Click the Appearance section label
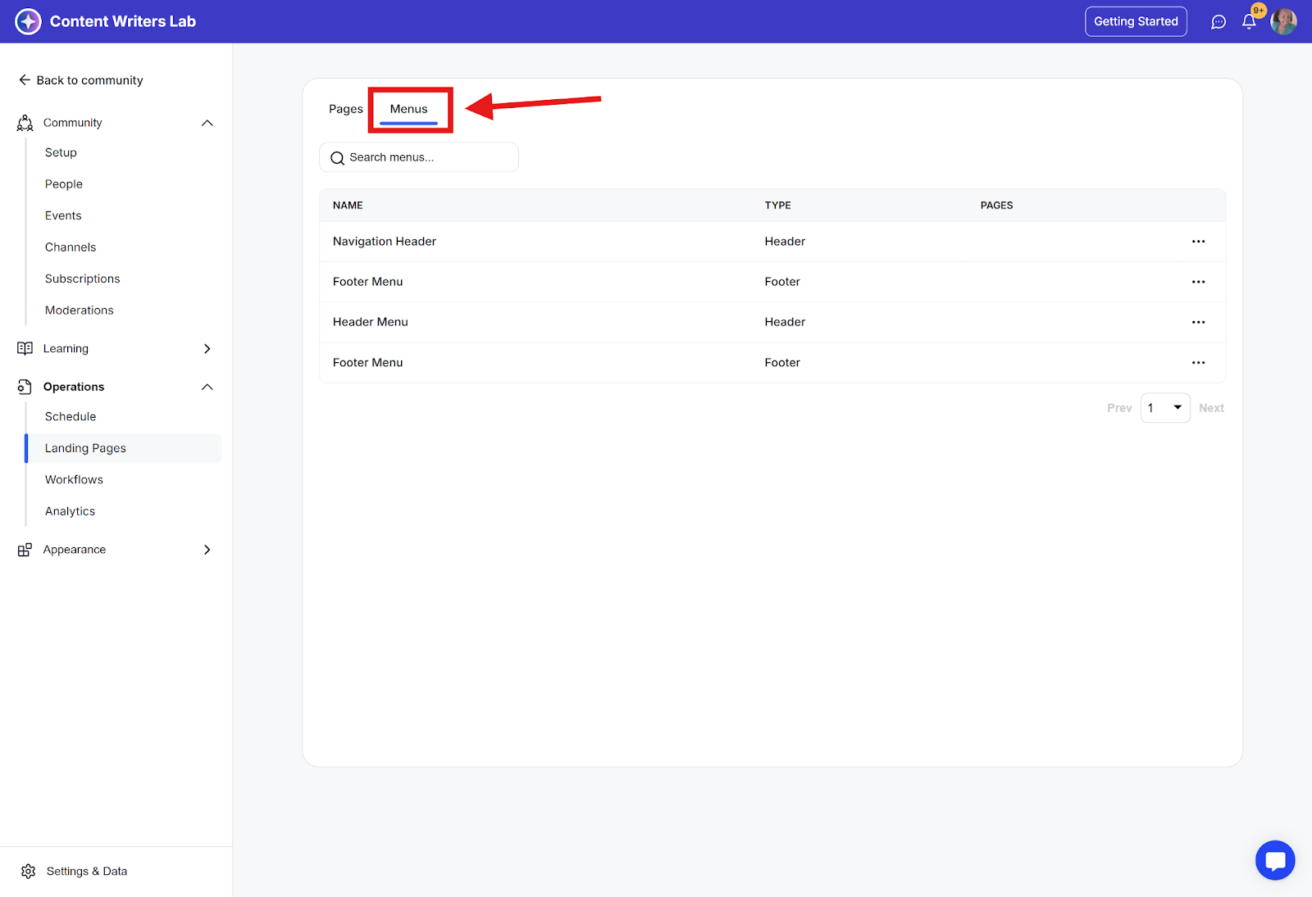The image size is (1312, 897). (x=75, y=550)
